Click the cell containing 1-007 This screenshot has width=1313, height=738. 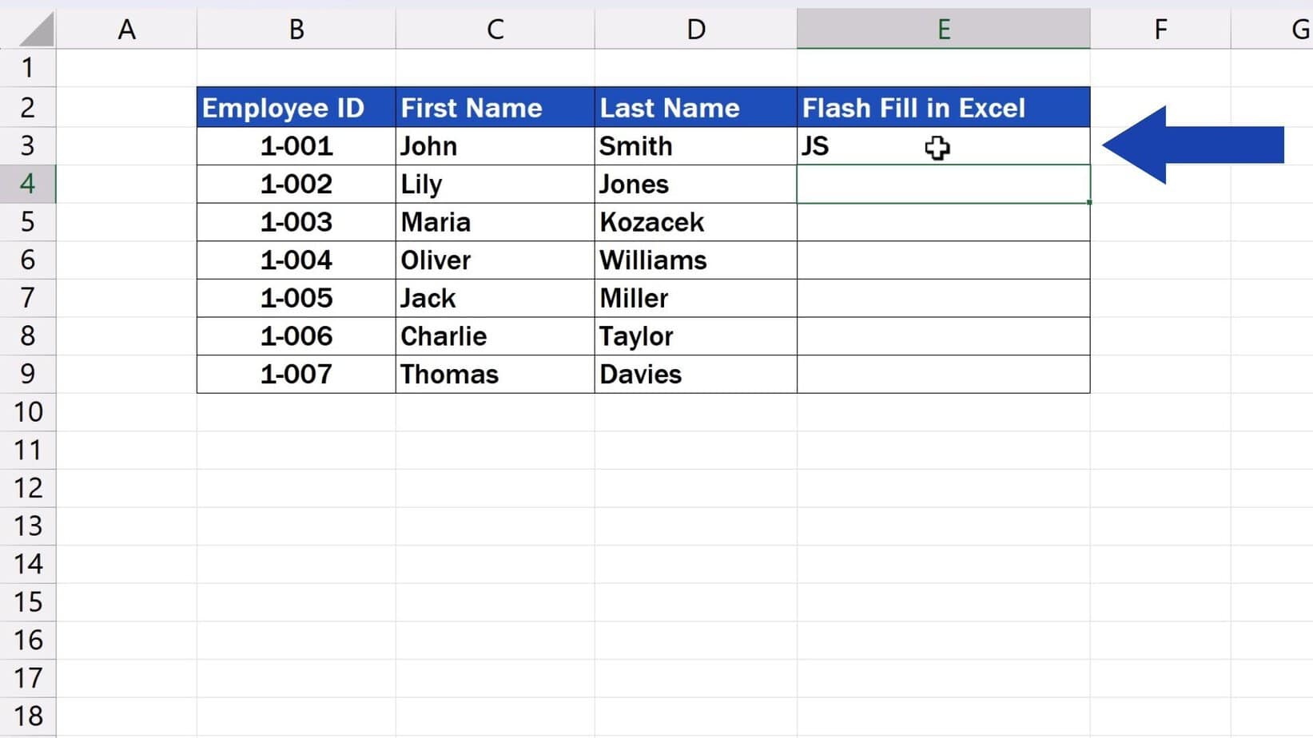pyautogui.click(x=296, y=374)
